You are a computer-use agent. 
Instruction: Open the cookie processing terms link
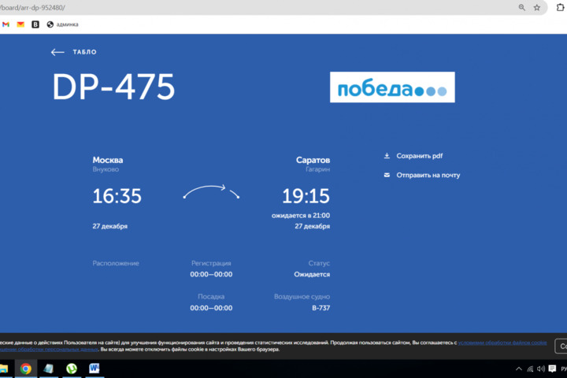click(502, 343)
